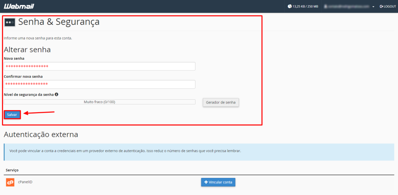Click the password asterisk icon beside Senha & Segurança
Screen dimensions: 398x195
(x=10, y=22)
